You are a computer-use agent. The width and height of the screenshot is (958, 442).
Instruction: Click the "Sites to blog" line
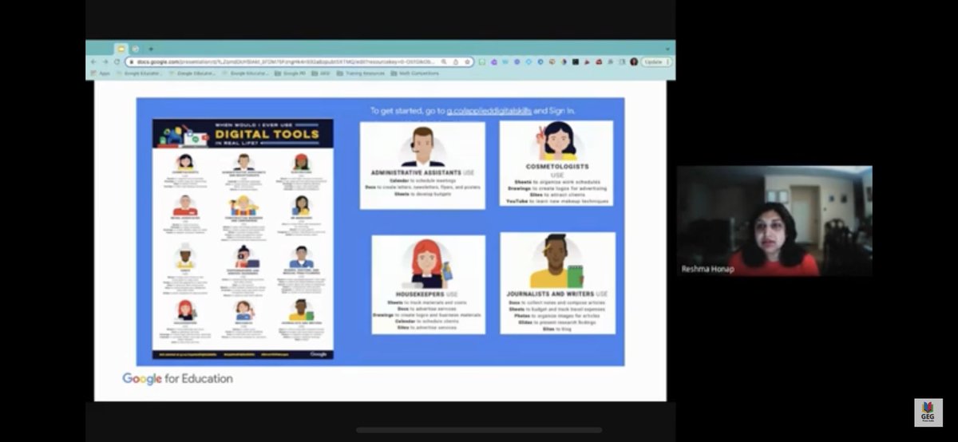[x=557, y=329]
